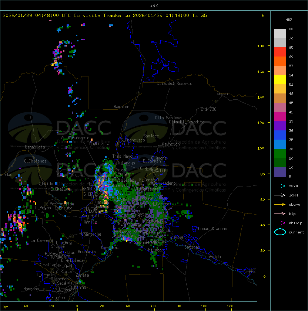Click the 'Carrizal' map label
Viewport: 308px width, 311px height.
coord(110,247)
